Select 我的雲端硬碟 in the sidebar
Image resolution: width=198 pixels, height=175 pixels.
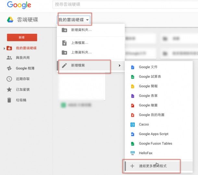26,48
